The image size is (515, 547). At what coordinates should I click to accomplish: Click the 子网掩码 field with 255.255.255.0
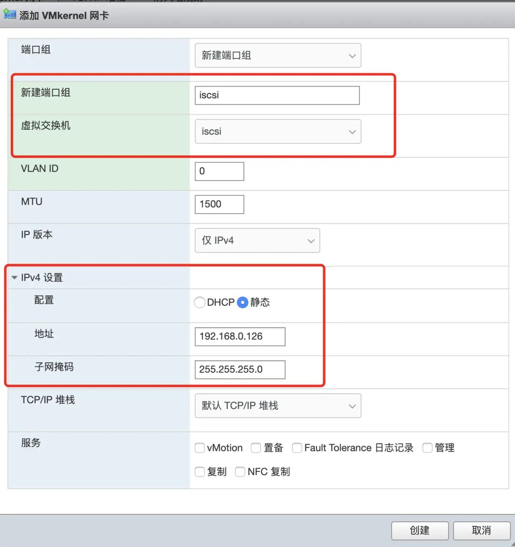(240, 370)
